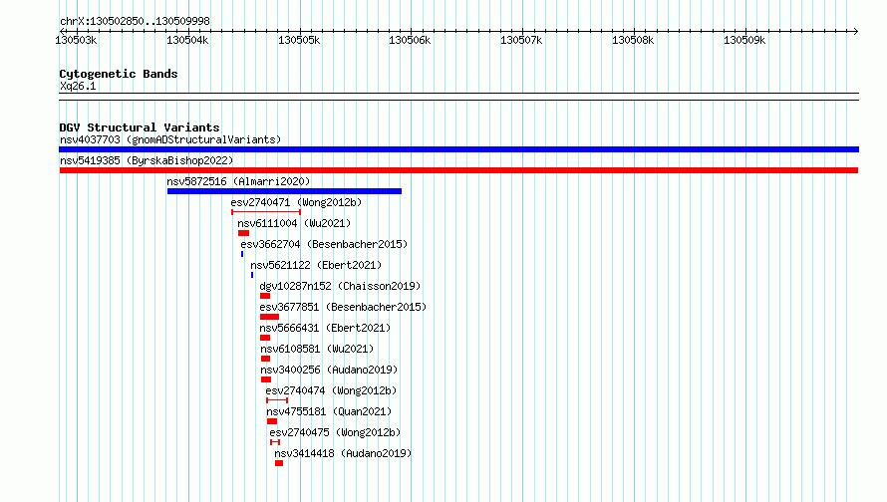This screenshot has height=502, width=887.
Task: Click the 130509k ruler label
Action: click(744, 40)
